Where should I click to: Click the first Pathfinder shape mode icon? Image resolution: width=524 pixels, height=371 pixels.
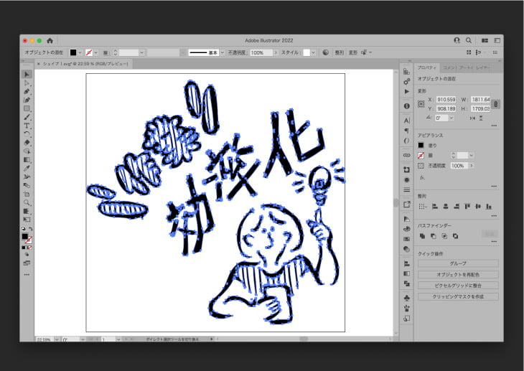point(423,235)
